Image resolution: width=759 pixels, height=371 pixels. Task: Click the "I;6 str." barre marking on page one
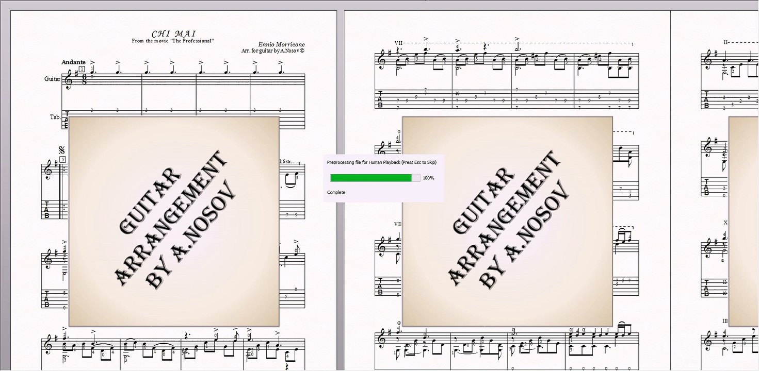click(287, 162)
